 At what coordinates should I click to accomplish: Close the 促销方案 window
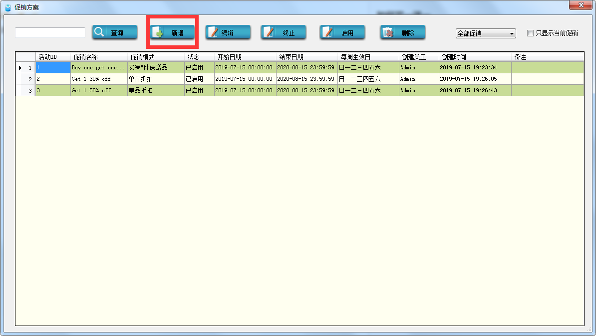pos(581,5)
